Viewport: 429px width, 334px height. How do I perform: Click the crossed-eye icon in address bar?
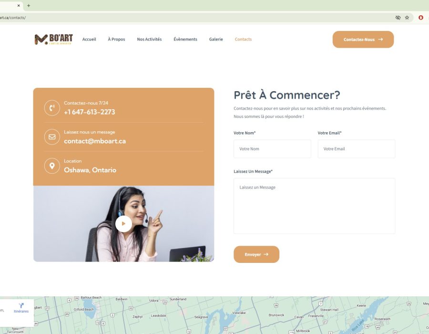click(398, 18)
